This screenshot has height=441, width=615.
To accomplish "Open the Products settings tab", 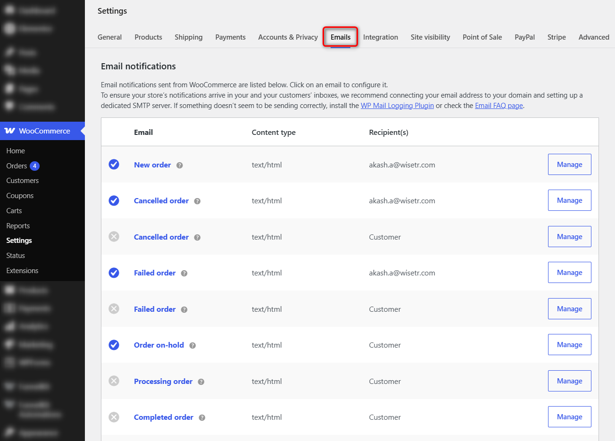I will 148,37.
